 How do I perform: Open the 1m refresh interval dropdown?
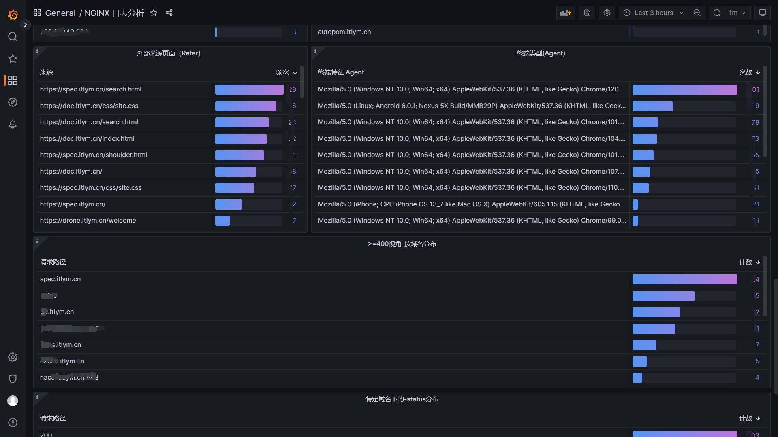click(737, 13)
